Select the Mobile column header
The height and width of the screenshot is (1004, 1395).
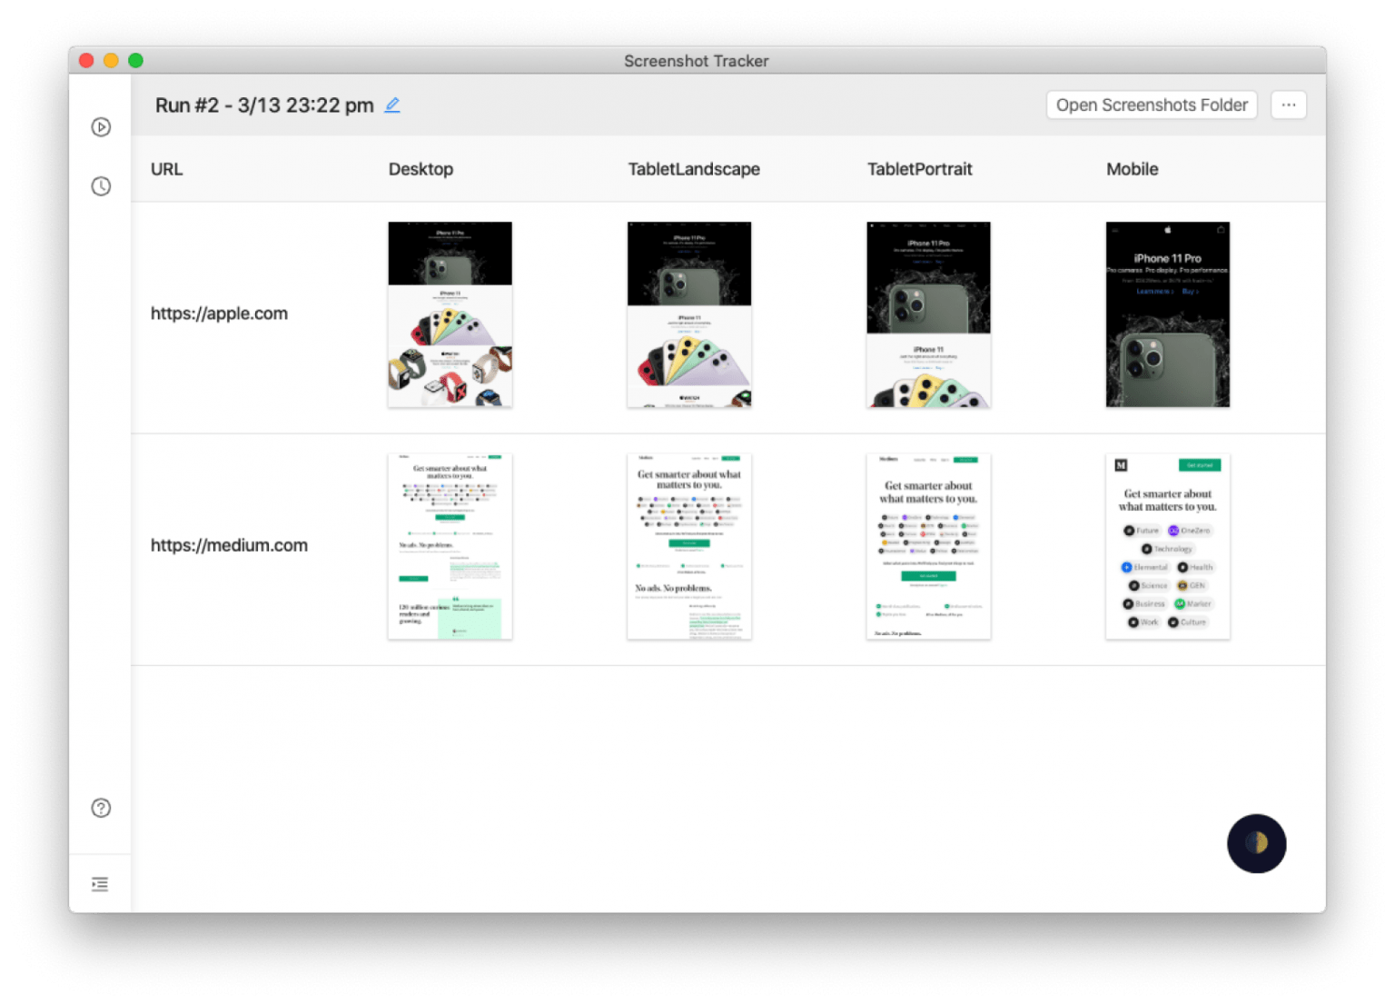1132,169
